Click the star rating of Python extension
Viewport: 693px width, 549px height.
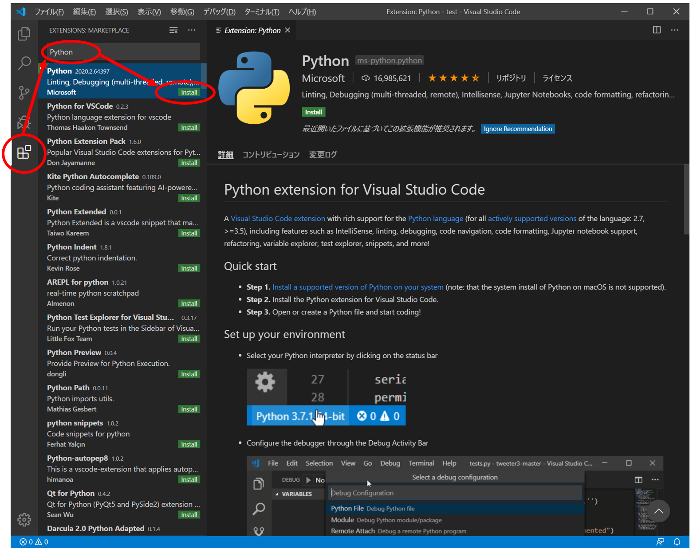tap(453, 78)
